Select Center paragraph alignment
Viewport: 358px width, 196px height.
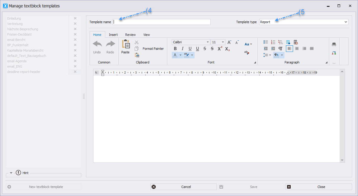point(297,49)
